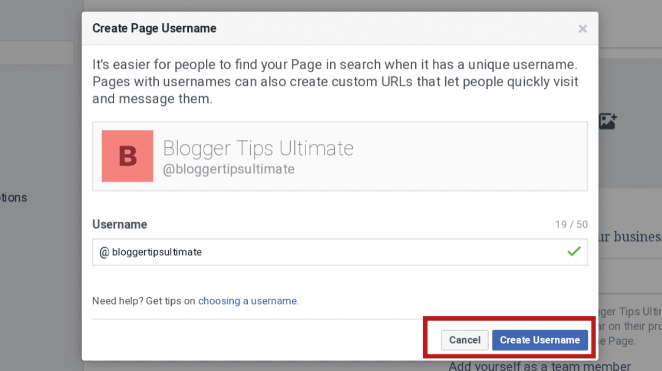The image size is (662, 371).
Task: Click the green availability checkmark icon
Action: click(x=574, y=252)
